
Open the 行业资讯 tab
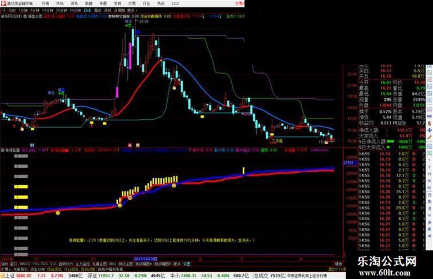point(71,269)
